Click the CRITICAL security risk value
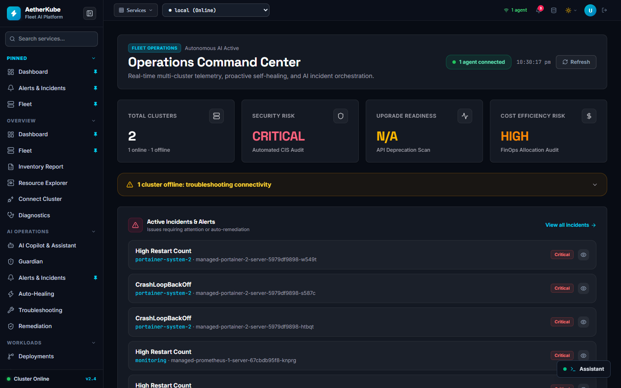Viewport: 621px width, 388px height. click(x=278, y=136)
